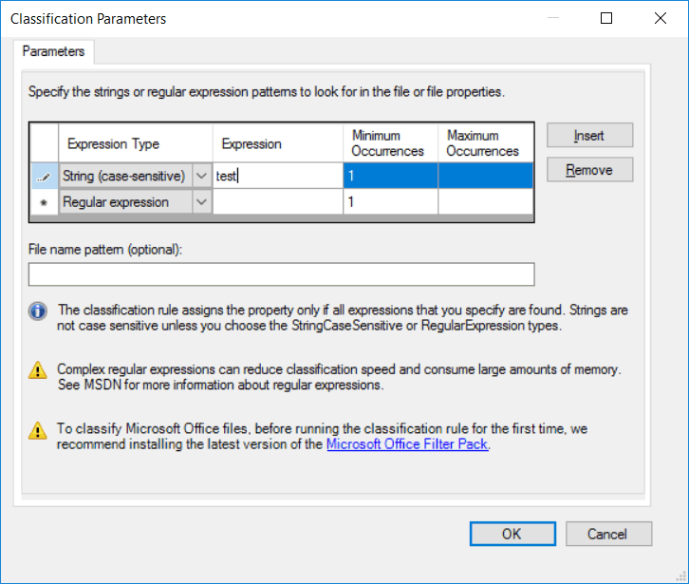Screen dimensions: 689x584
Task: Click the Insert button
Action: coord(589,136)
